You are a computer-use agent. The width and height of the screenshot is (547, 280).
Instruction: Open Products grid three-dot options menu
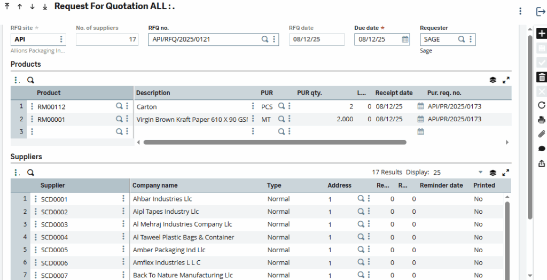coord(17,80)
